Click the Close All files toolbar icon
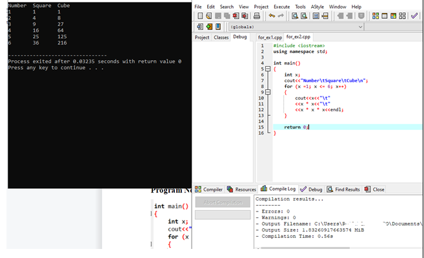Image resolution: width=424 pixels, height=258 pixels. coord(245,16)
